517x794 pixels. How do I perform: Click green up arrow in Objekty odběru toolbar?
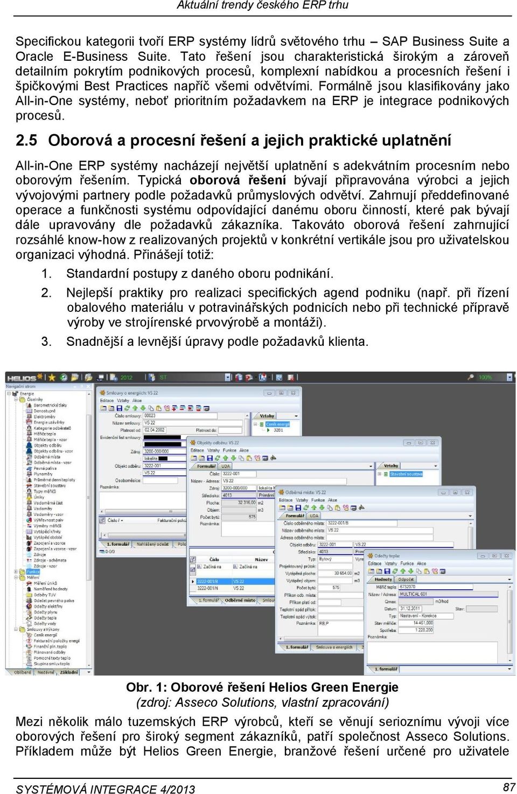(226, 458)
